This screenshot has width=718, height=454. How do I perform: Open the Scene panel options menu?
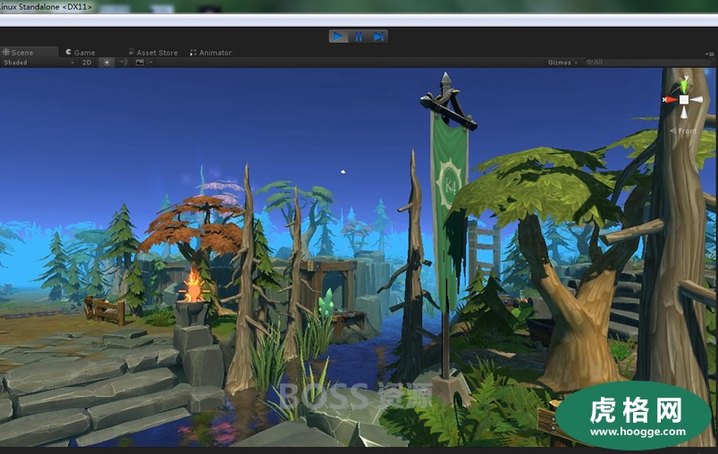tap(710, 54)
